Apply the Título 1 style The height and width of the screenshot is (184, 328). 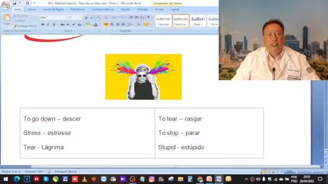click(198, 20)
